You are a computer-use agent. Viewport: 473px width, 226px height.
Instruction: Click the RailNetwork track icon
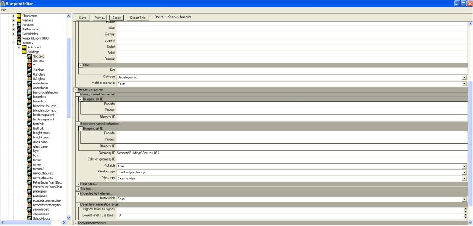click(18, 29)
